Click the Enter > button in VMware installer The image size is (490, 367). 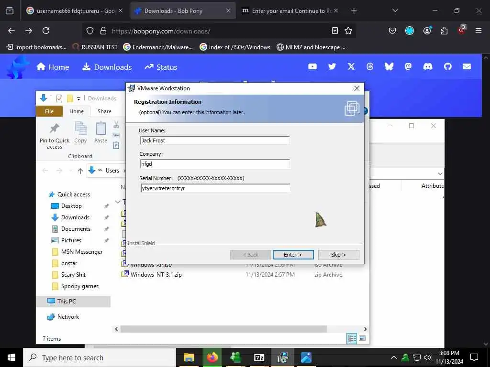click(293, 255)
